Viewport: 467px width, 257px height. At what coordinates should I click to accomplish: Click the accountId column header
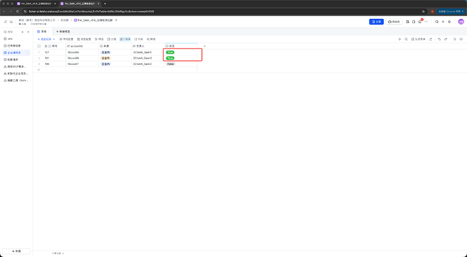82,46
